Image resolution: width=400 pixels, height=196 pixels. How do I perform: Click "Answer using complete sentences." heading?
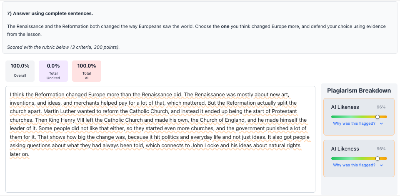50,13
